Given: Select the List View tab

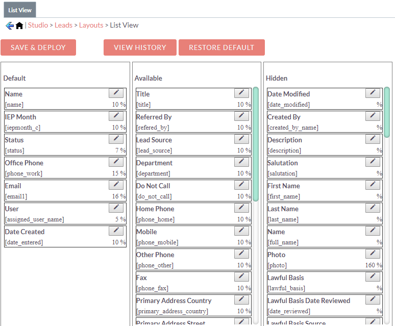Looking at the screenshot, I should click(x=20, y=10).
